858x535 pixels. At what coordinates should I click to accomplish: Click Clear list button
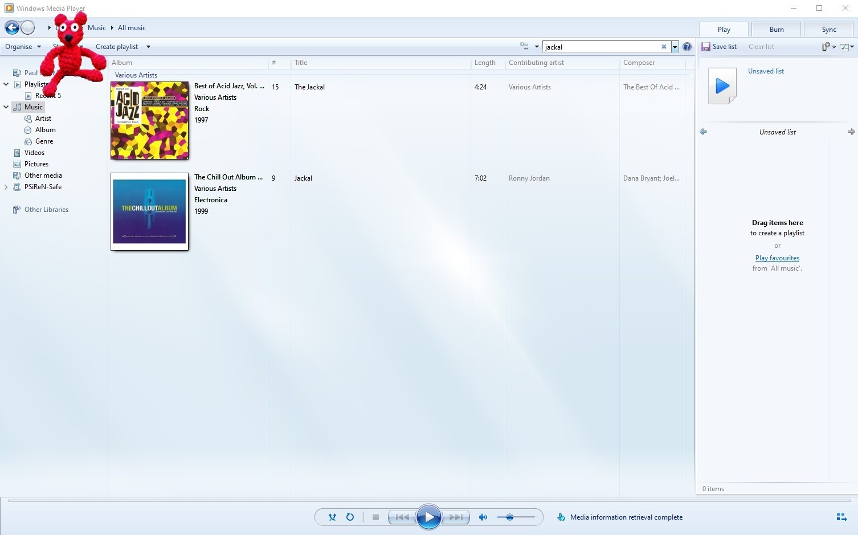(761, 47)
